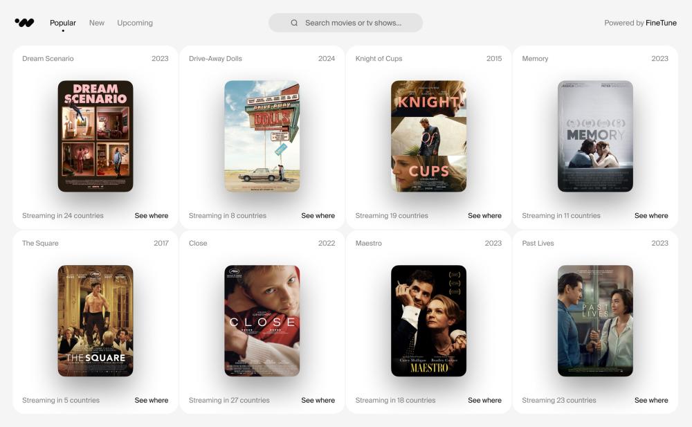Screen dimensions: 692x427
Task: Open the Memory movie poster
Action: point(595,136)
